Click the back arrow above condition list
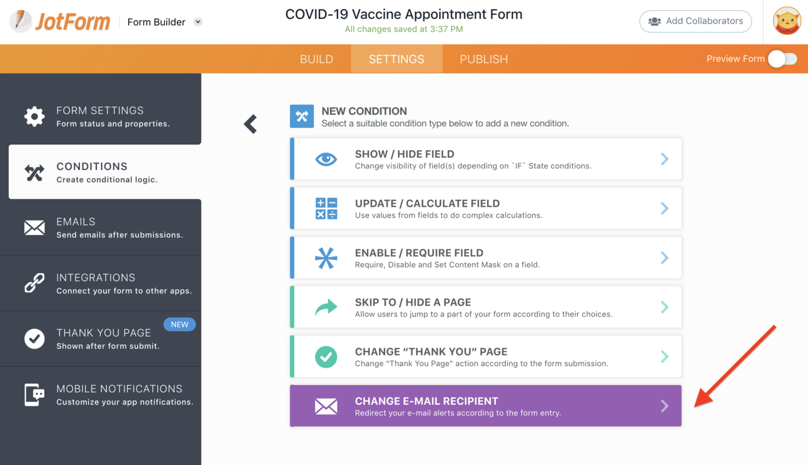 (250, 124)
